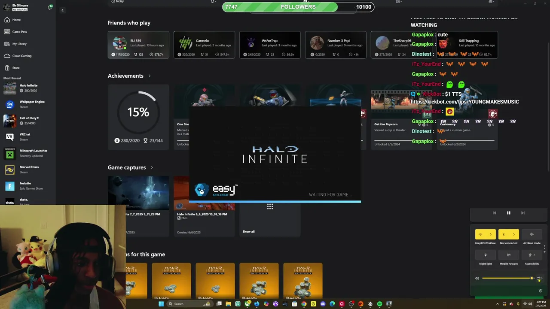The width and height of the screenshot is (550, 309).
Task: Open taskbar clock showing 5:07 PM
Action: tap(541, 304)
